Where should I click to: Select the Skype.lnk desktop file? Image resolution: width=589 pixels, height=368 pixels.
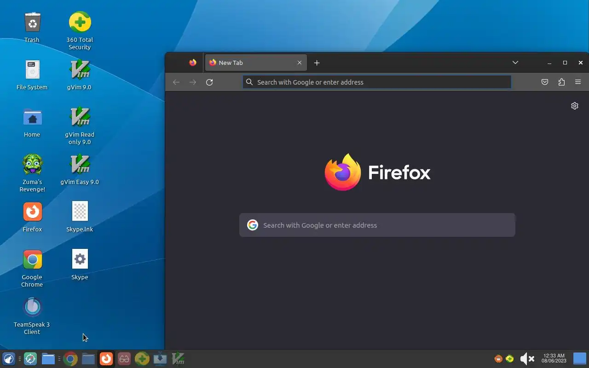click(80, 217)
